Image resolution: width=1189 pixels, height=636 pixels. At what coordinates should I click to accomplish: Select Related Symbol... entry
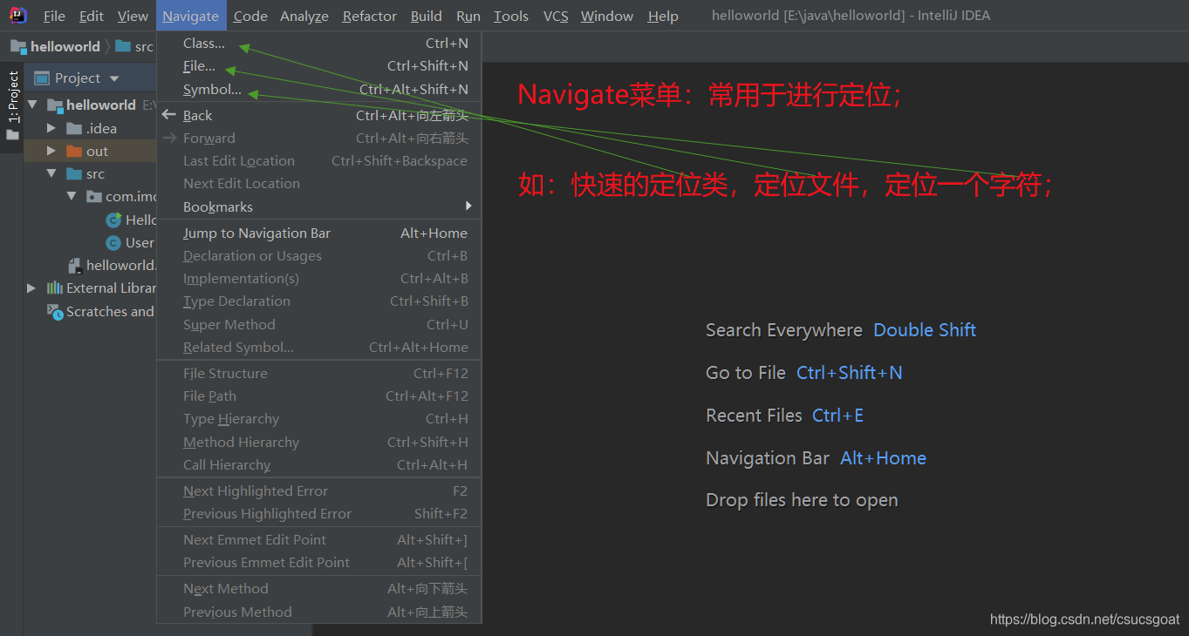[319, 347]
